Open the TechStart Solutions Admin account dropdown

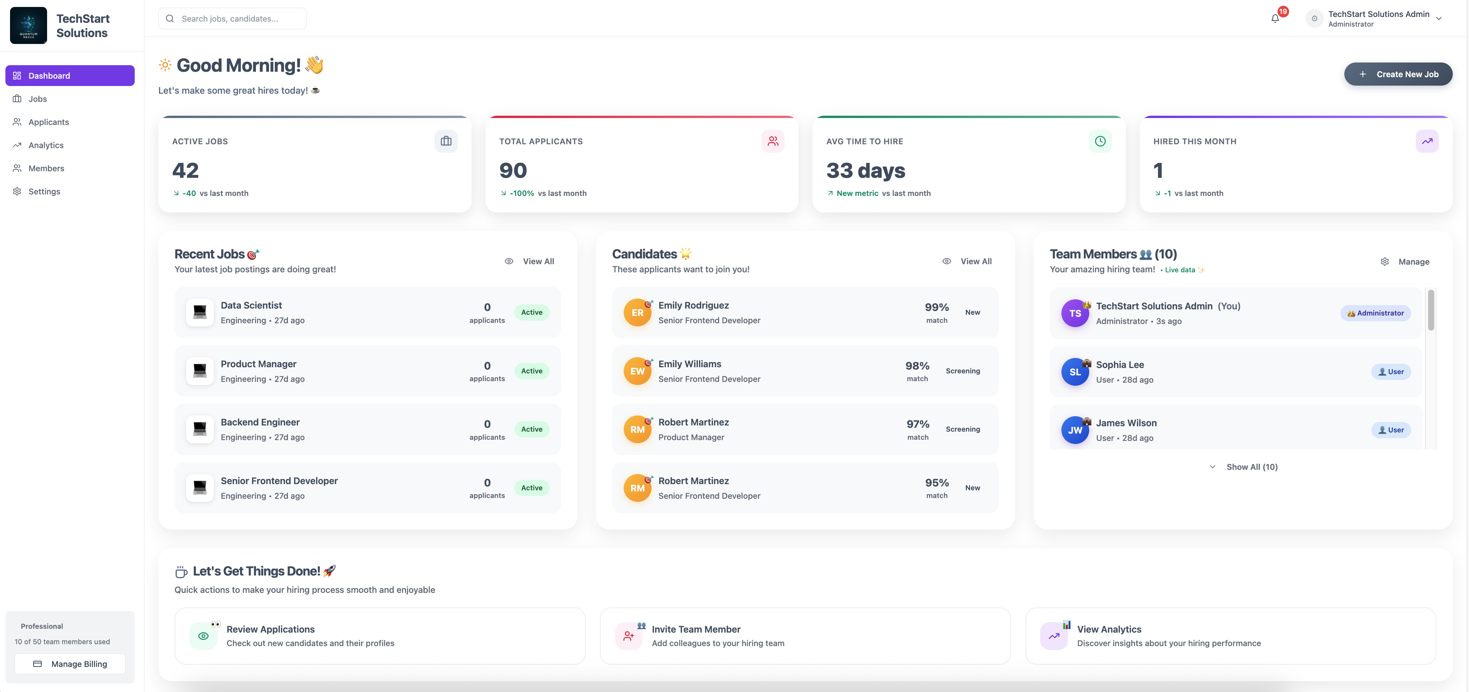point(1438,18)
